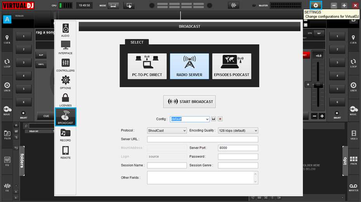Open the Licenses settings section
Viewport: 361px width, 202px height.
point(65,100)
